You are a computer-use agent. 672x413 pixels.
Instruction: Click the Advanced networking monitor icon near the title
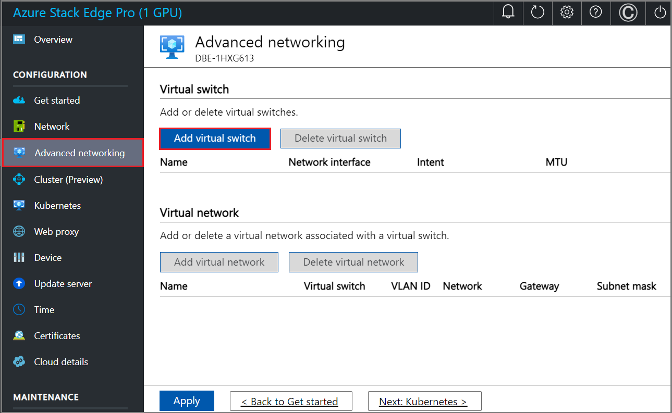point(173,47)
